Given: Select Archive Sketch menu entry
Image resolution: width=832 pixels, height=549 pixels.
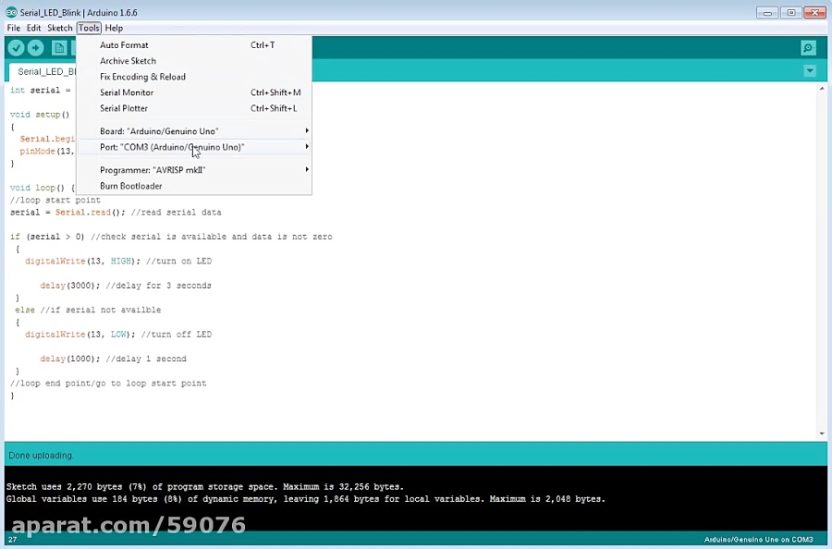Looking at the screenshot, I should (x=128, y=61).
